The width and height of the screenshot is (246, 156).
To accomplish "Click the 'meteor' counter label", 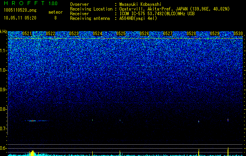I will click(x=56, y=12).
